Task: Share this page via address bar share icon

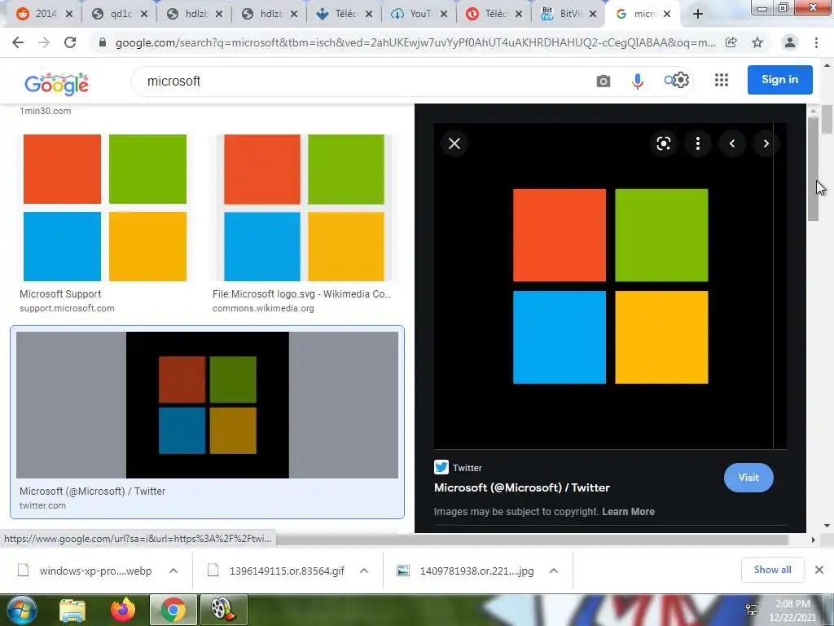Action: (x=731, y=42)
